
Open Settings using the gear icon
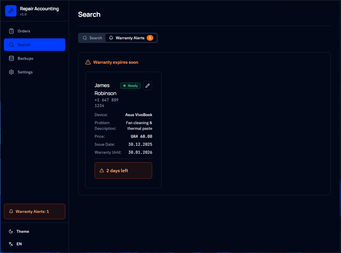pyautogui.click(x=11, y=72)
